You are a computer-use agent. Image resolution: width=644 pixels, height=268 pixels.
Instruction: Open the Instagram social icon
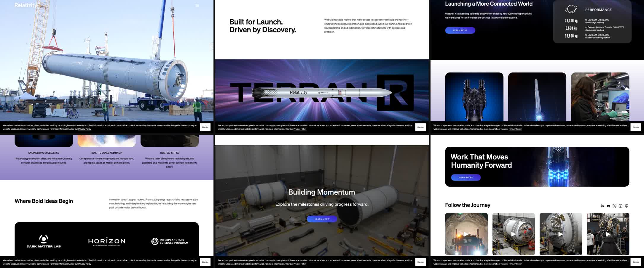tap(620, 206)
